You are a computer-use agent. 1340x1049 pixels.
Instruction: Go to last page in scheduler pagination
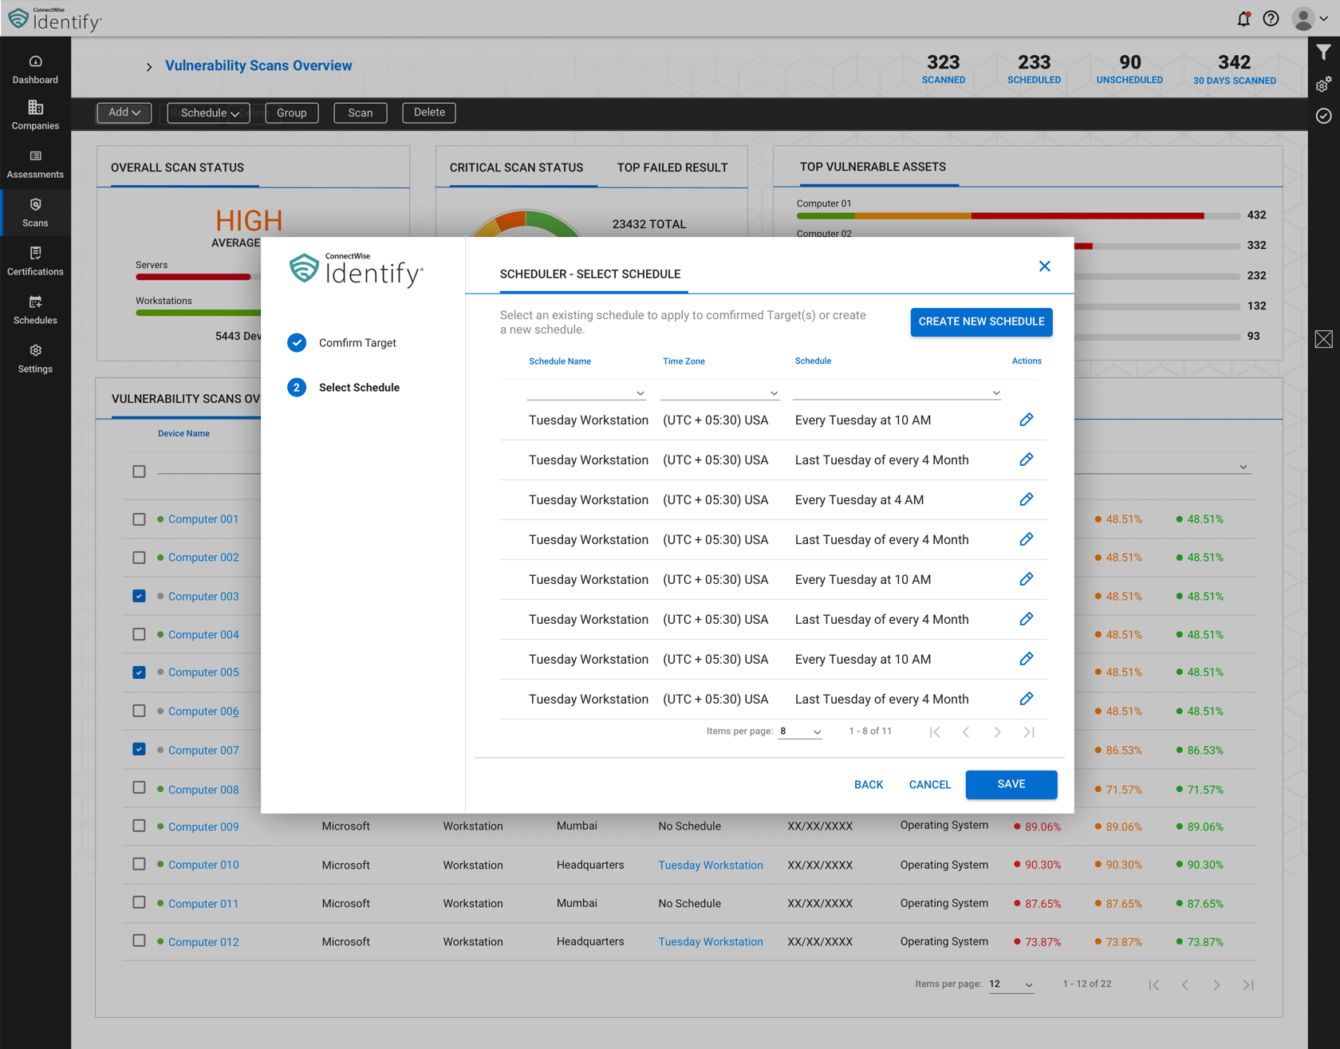point(1029,732)
